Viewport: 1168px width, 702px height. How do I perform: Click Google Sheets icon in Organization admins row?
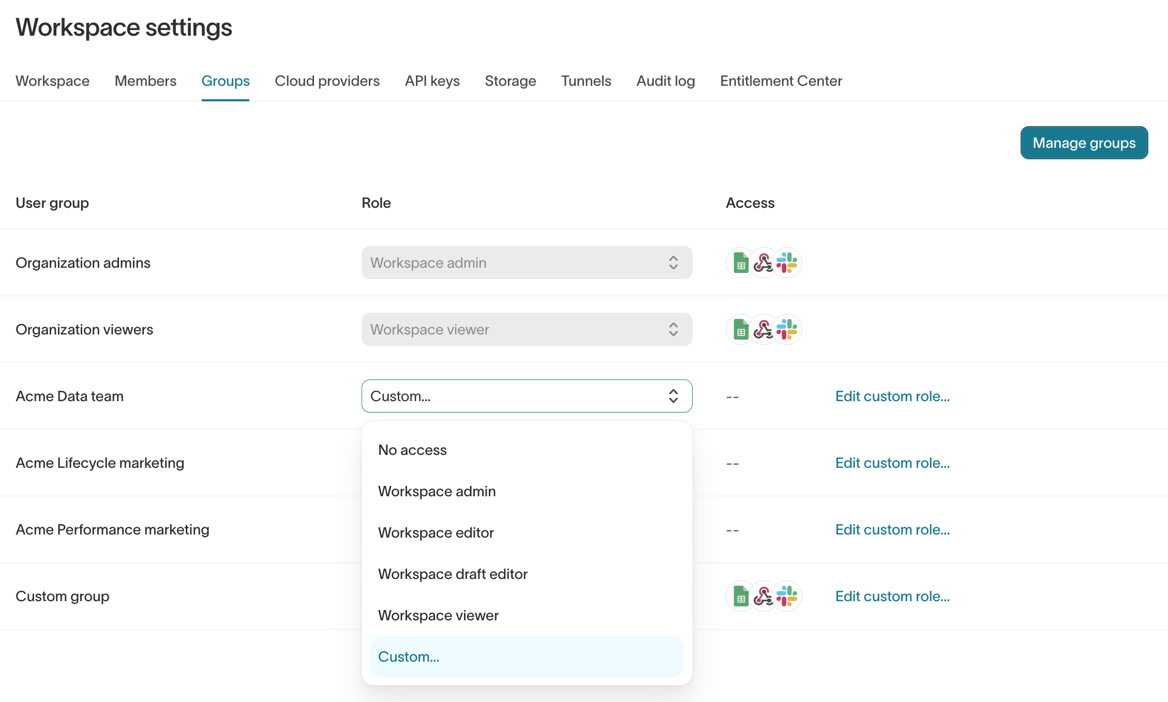click(741, 263)
